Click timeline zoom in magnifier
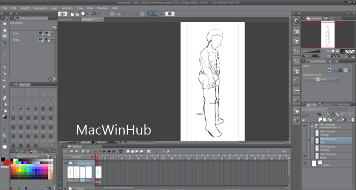 pos(88,151)
